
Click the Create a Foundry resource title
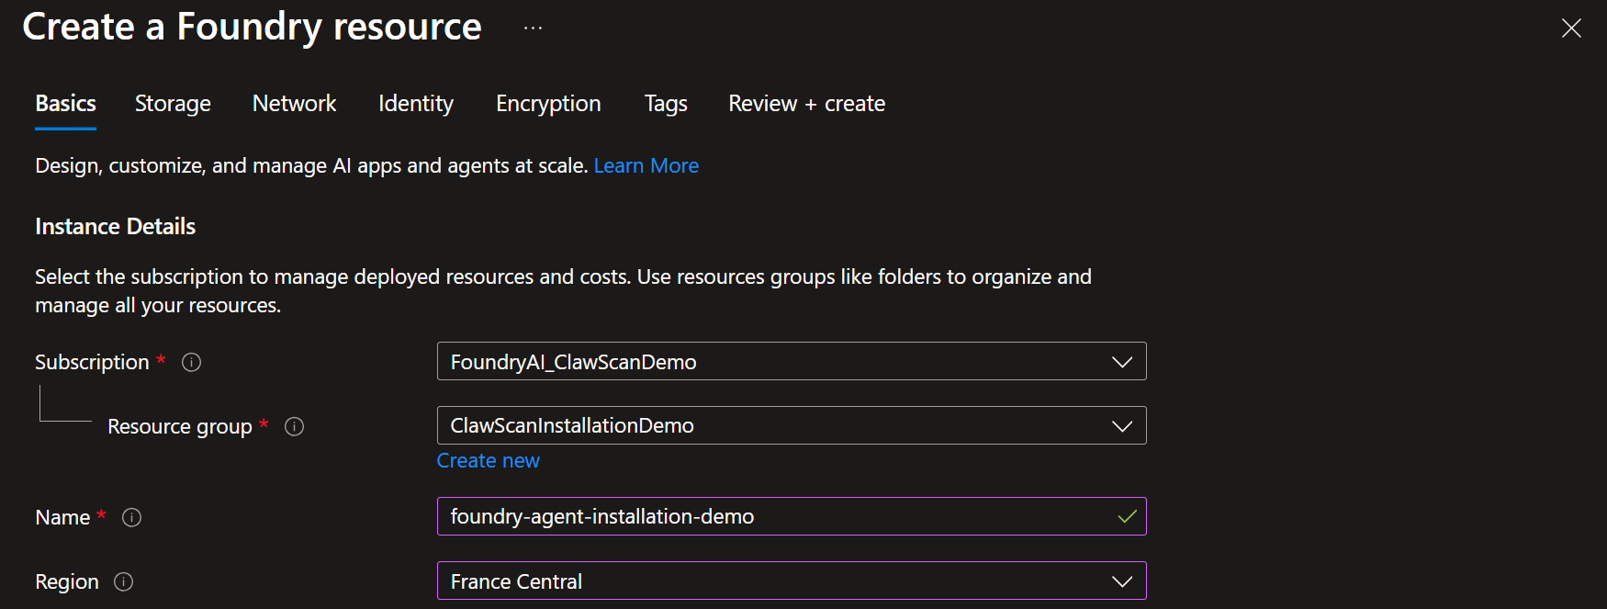(252, 28)
